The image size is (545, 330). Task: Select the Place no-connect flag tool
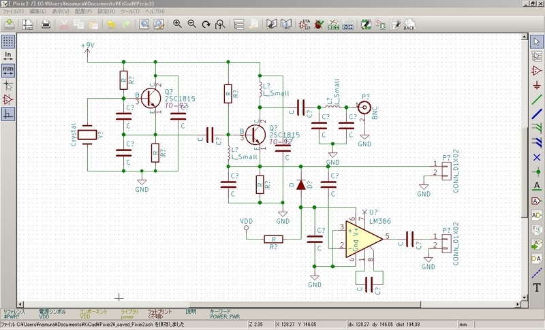point(537,156)
